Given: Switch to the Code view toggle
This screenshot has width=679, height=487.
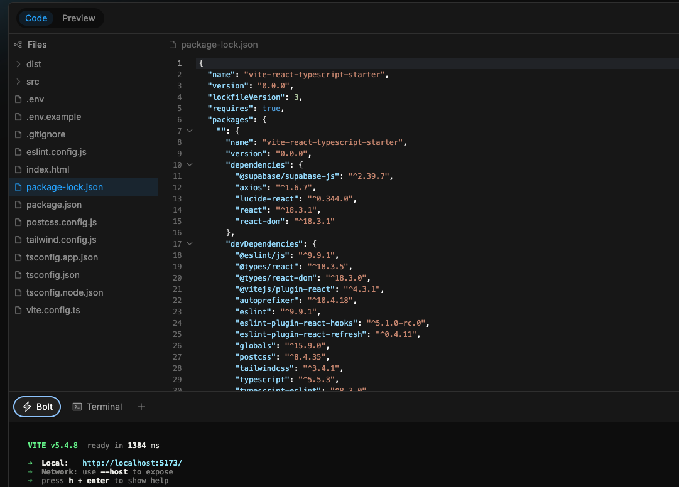Looking at the screenshot, I should click(36, 18).
